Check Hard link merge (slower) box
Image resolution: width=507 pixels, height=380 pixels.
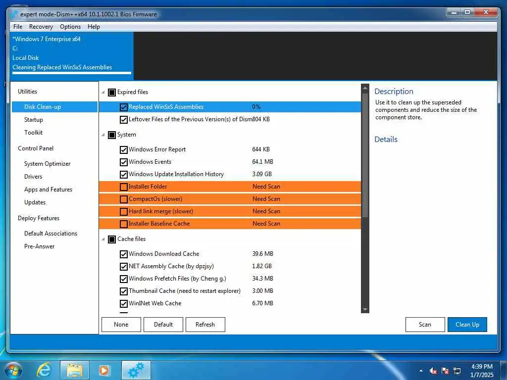click(x=123, y=211)
